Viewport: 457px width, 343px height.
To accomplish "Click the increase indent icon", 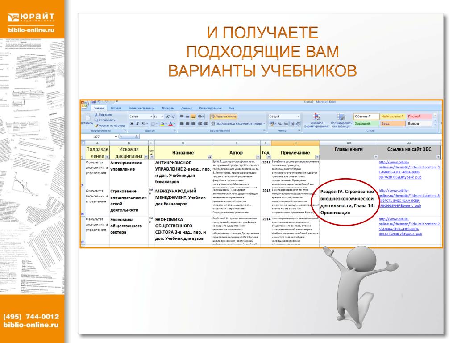I will (x=205, y=124).
